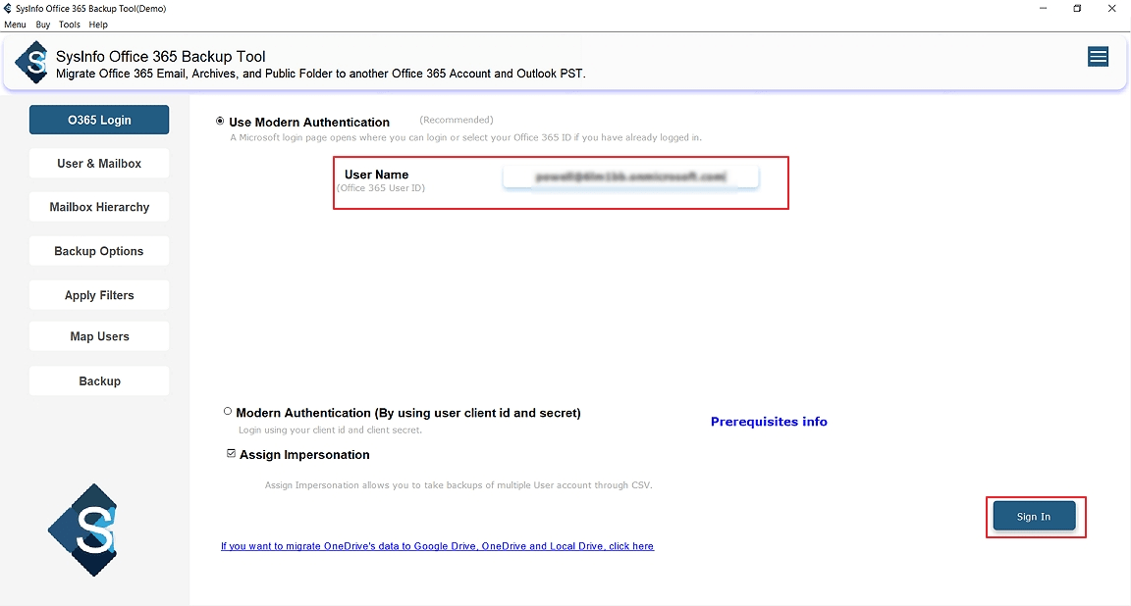Open the hamburger menu icon at top right

[1098, 56]
